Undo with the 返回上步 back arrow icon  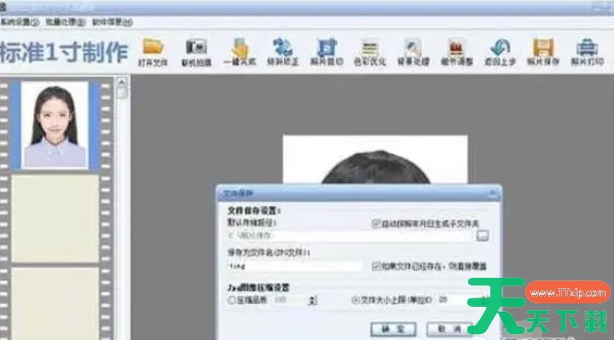click(x=500, y=52)
